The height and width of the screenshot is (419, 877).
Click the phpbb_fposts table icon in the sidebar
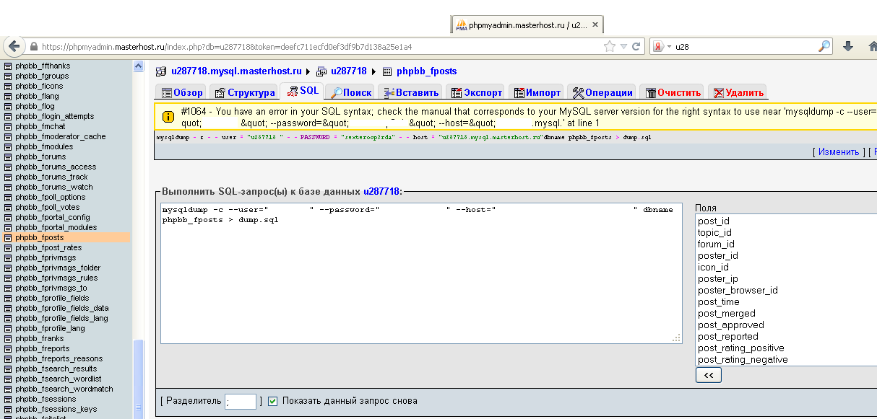[9, 237]
